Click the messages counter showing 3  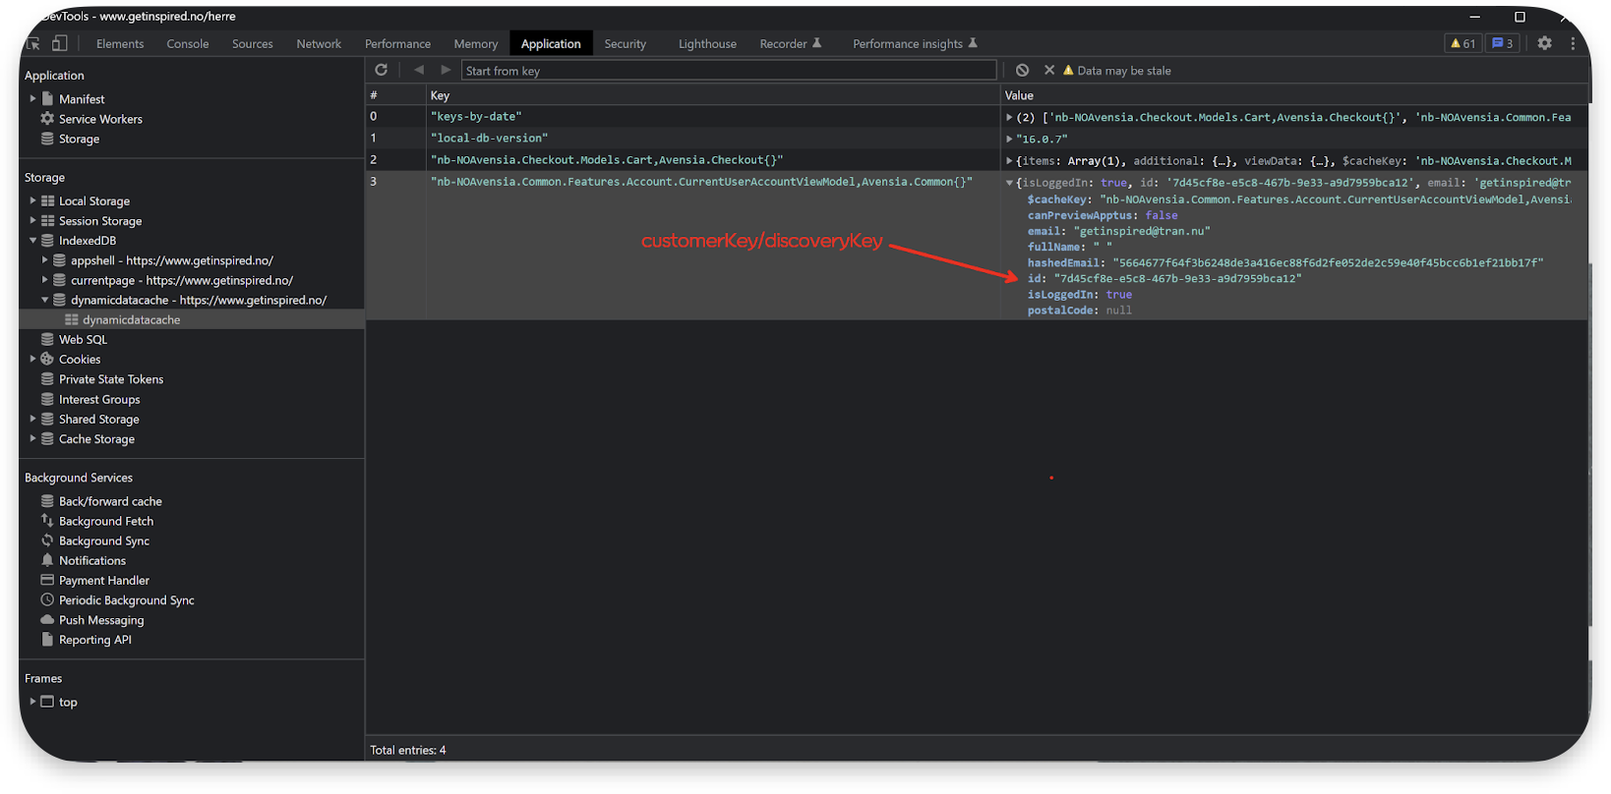pyautogui.click(x=1502, y=43)
